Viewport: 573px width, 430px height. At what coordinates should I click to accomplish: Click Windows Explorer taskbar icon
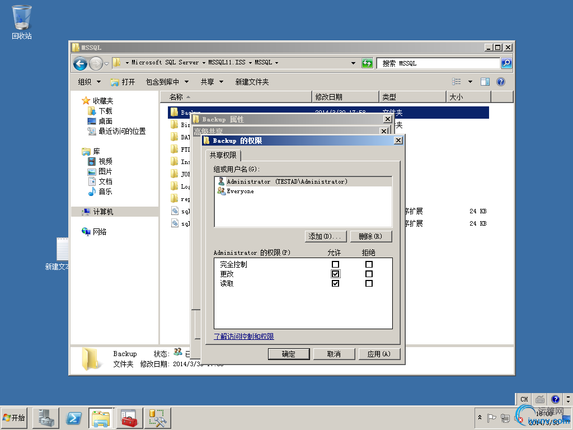pos(101,418)
